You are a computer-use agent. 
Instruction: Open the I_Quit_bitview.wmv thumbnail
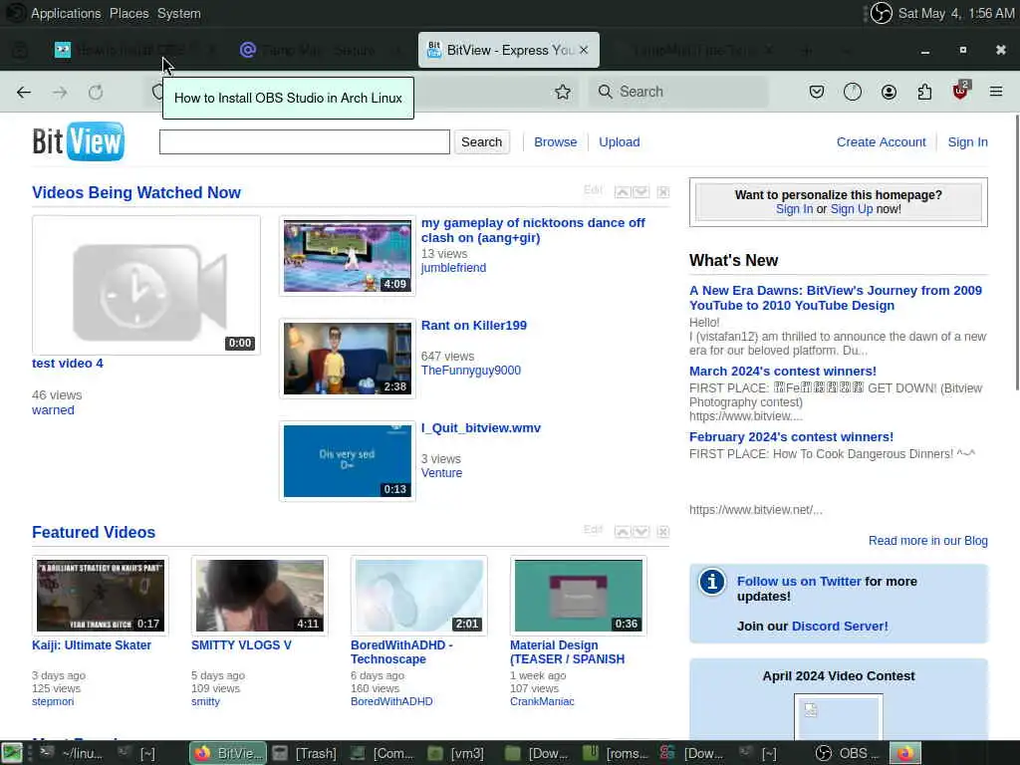click(x=348, y=461)
